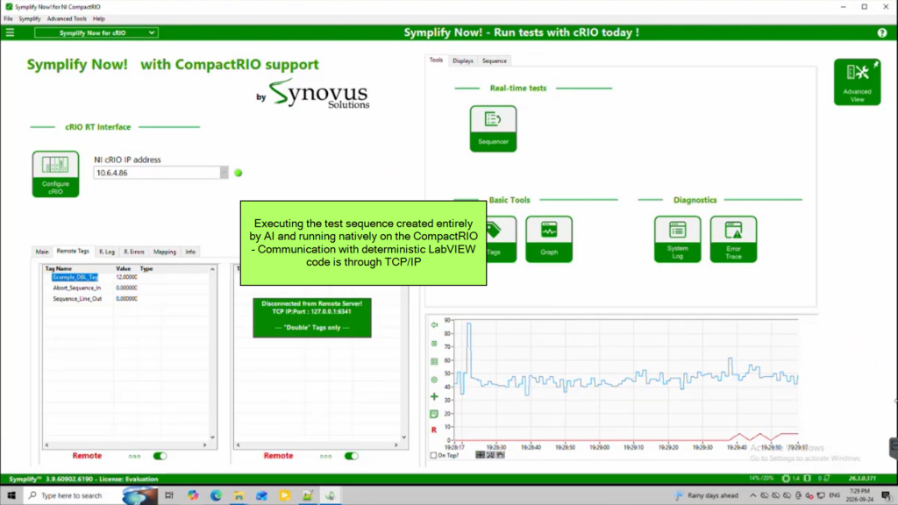Open the Advanced Tools menu
Viewport: 898px width, 505px height.
coord(67,18)
